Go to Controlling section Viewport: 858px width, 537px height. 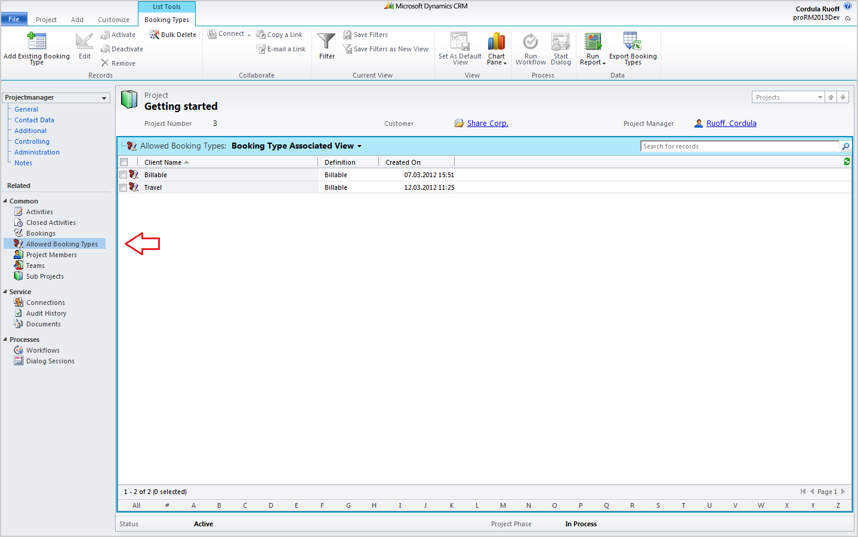32,141
